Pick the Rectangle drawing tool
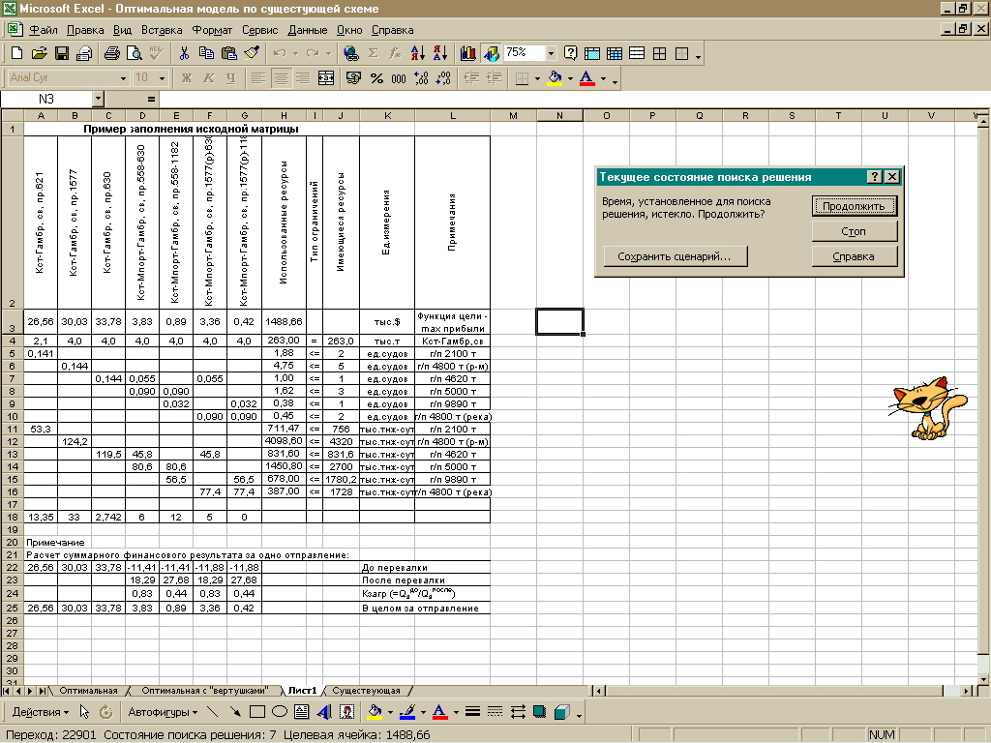 (257, 713)
